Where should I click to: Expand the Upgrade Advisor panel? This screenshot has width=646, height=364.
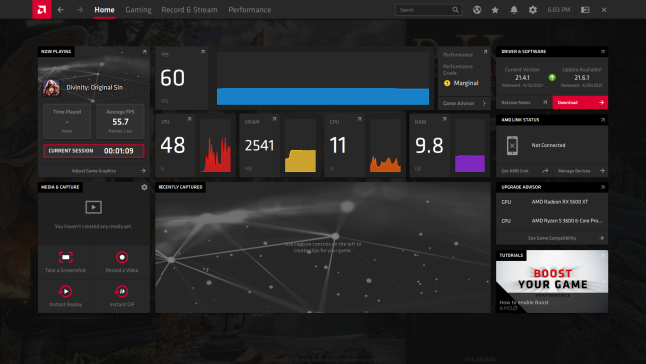point(603,187)
